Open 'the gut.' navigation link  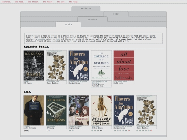pos(61,2)
